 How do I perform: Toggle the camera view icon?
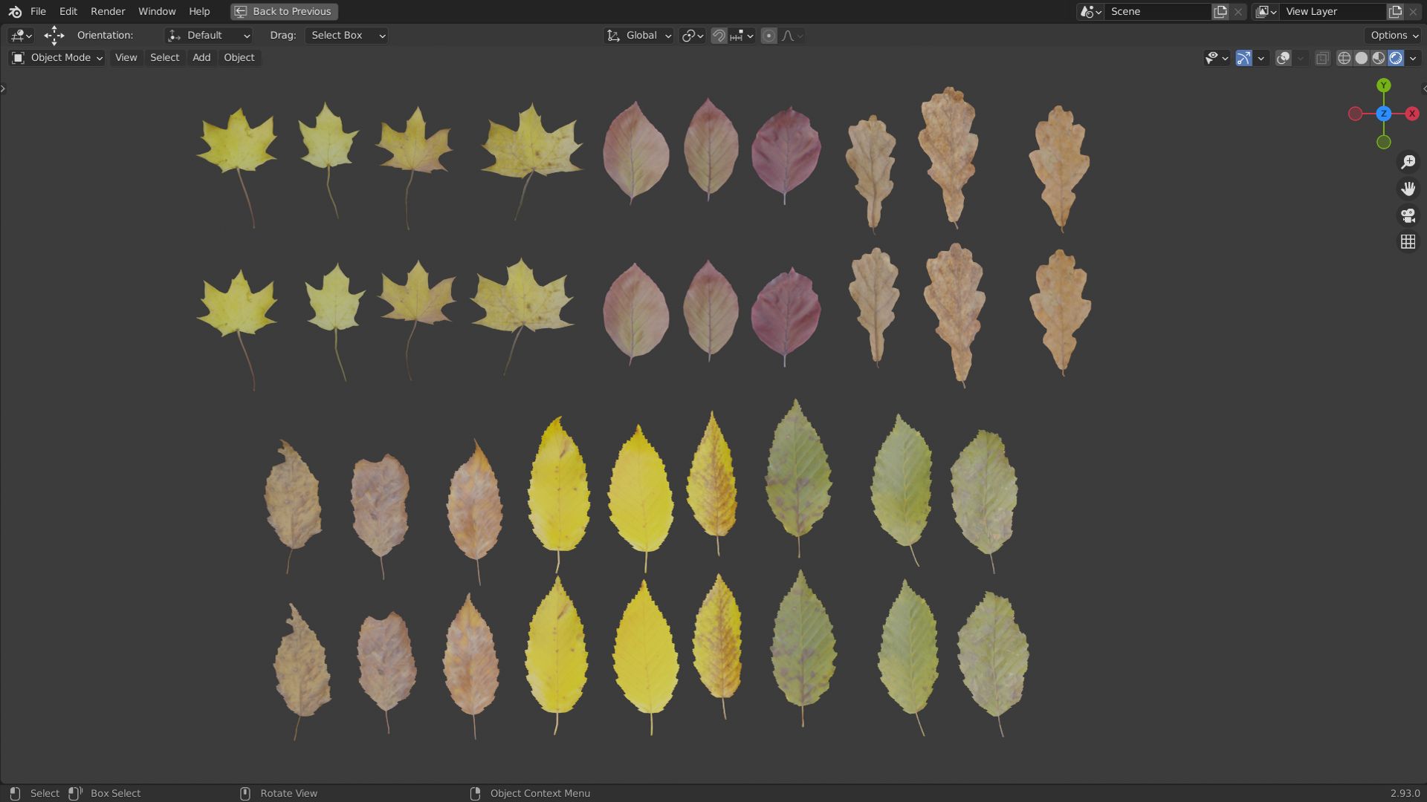[x=1408, y=215]
